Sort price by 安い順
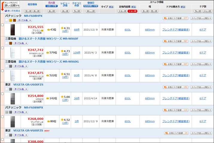The height and width of the screenshot is (143, 214). tap(28, 11)
